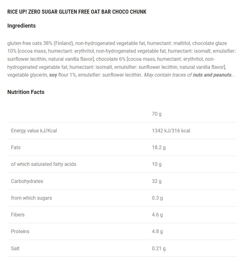Viewport: 244px width, 262px height.
Task: Click the '0.21 g' salt value
Action: (x=159, y=248)
